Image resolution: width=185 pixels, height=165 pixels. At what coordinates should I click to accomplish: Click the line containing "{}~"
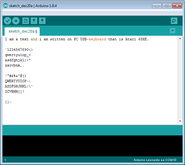8,102
